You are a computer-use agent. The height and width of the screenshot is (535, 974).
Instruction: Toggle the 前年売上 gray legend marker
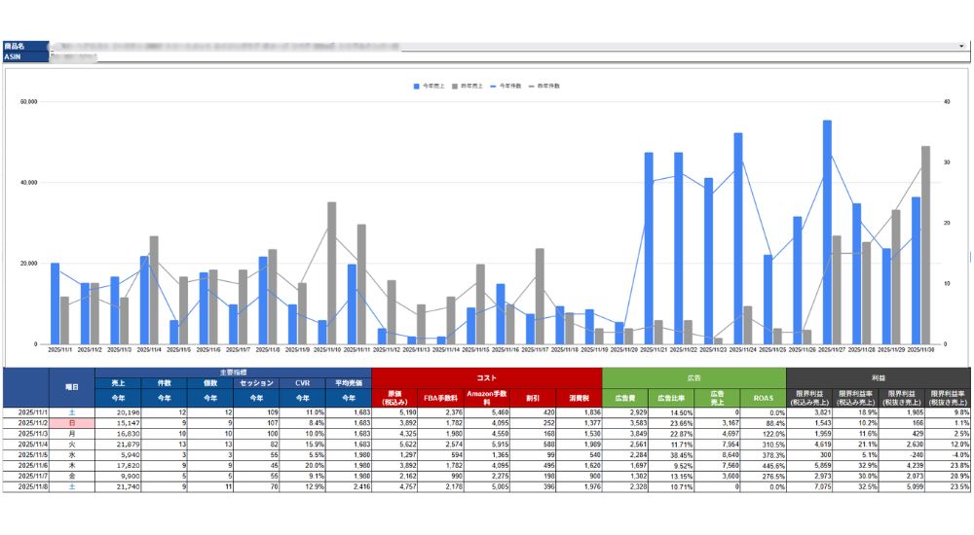tap(455, 87)
